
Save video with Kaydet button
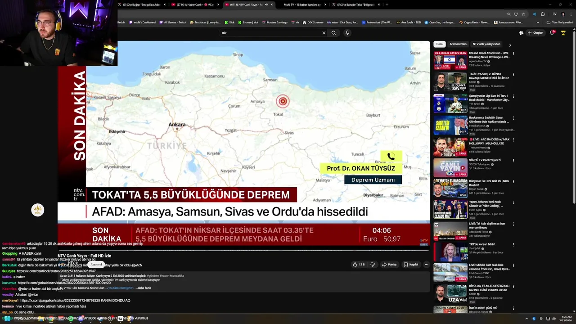click(410, 265)
